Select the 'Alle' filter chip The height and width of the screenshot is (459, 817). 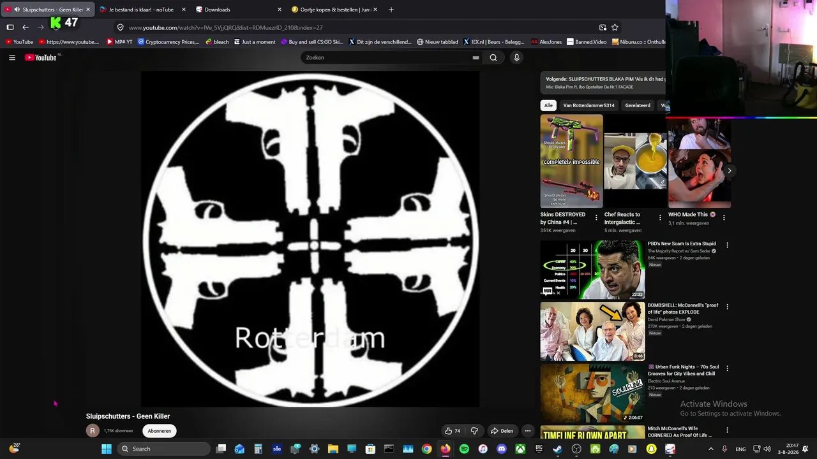(548, 105)
